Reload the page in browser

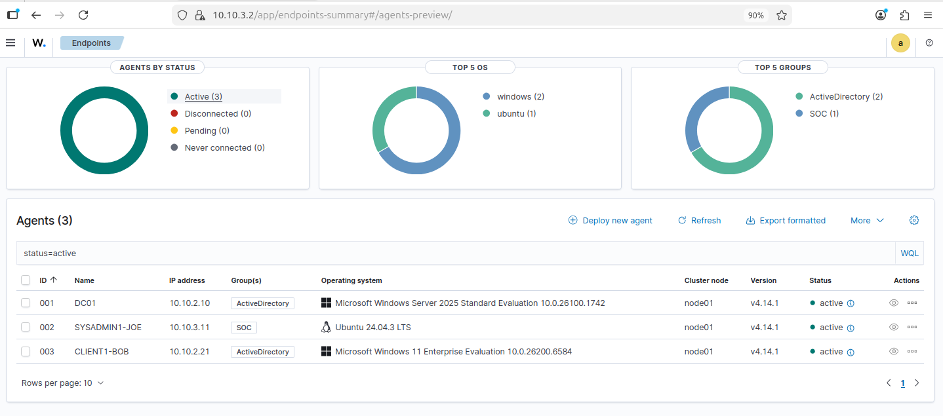83,15
